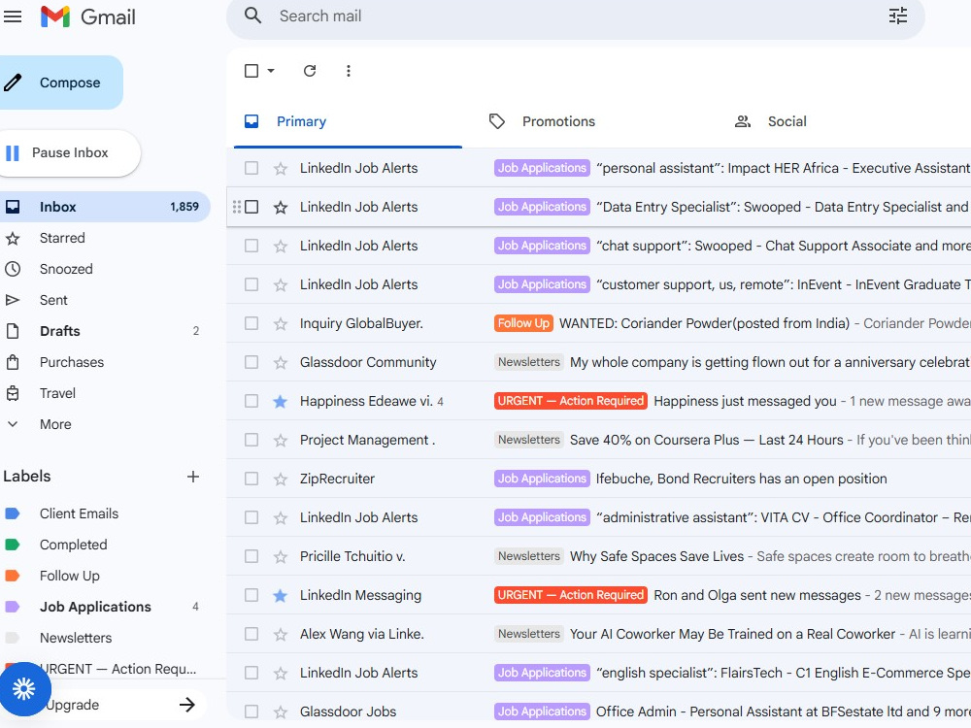
Task: Open the Sent folder
Action: point(53,300)
